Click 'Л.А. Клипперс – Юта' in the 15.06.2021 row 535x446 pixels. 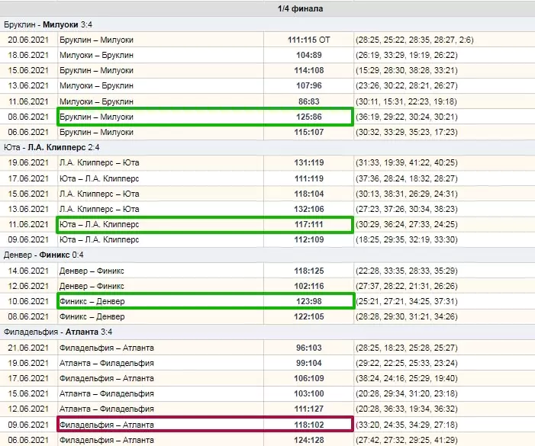pos(99,194)
